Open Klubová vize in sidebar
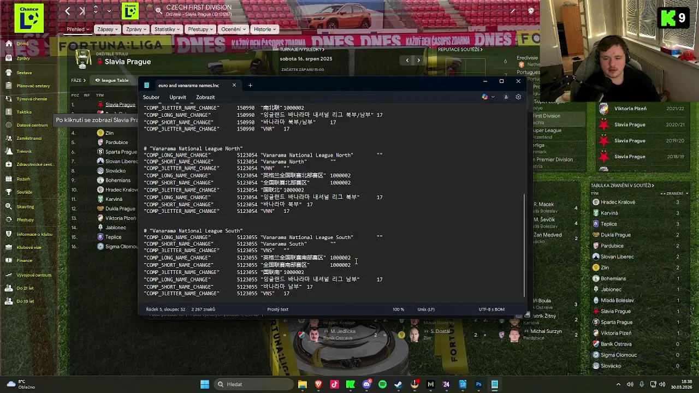Image resolution: width=699 pixels, height=393 pixels. click(x=28, y=247)
